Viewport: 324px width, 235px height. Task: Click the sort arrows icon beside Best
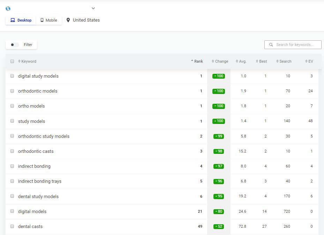pyautogui.click(x=257, y=61)
